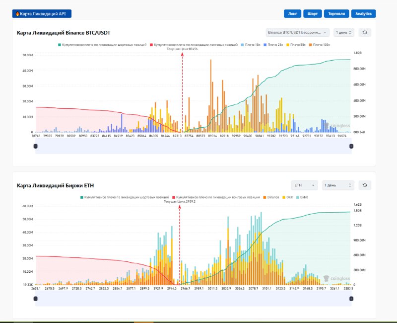Click the flame icon on Карта Ликвидаций API
This screenshot has height=323, width=397.
[x=18, y=13]
